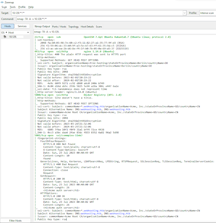Switch to the Ports / Hosts tab

point(59,27)
